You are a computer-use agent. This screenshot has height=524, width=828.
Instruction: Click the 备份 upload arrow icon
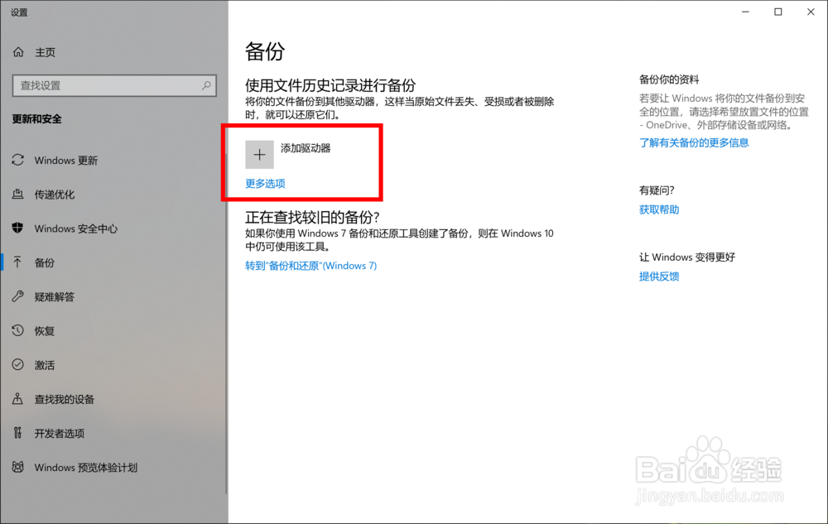click(18, 262)
